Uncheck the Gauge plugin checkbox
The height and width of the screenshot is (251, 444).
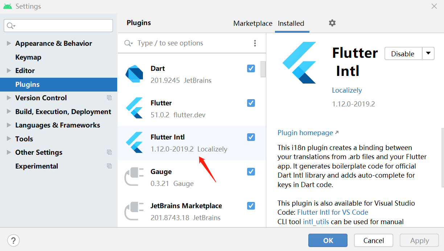(x=251, y=171)
